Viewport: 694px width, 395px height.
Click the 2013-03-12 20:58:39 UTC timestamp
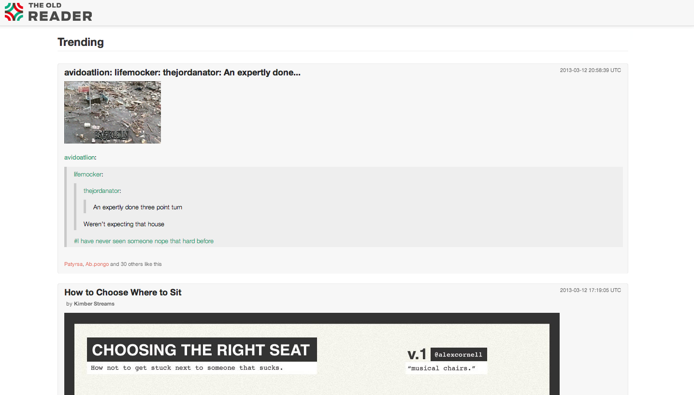click(x=591, y=70)
